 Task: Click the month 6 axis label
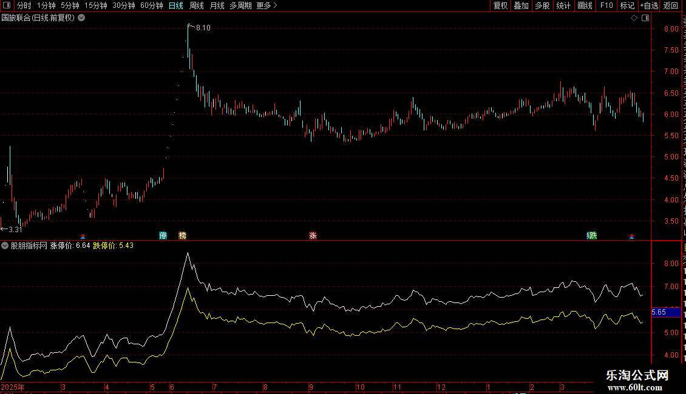[172, 387]
